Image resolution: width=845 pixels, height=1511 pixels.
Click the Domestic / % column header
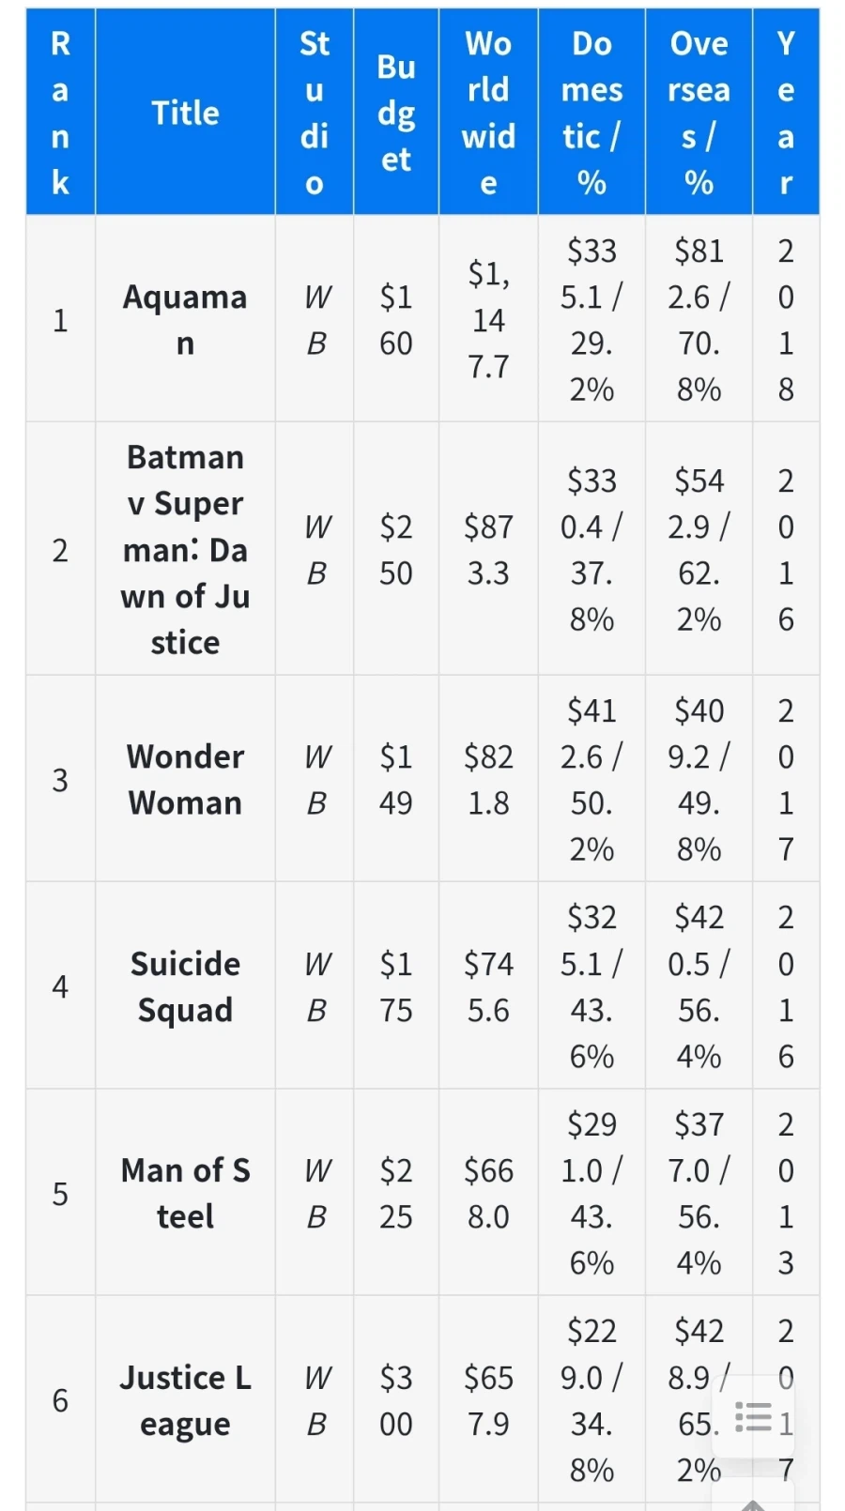tap(591, 113)
